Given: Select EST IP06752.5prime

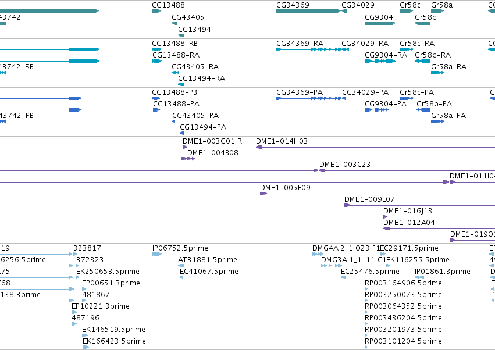Looking at the screenshot, I should [180, 248].
